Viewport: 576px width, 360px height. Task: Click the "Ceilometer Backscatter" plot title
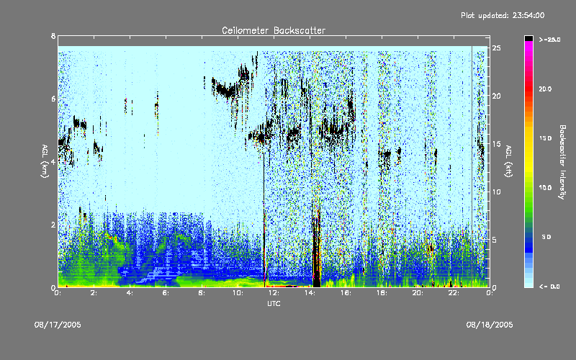coord(274,30)
